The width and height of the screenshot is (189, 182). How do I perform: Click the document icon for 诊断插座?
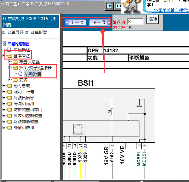point(20,74)
